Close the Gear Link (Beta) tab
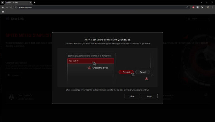The image size is (215, 122). pyautogui.click(x=30, y=2)
